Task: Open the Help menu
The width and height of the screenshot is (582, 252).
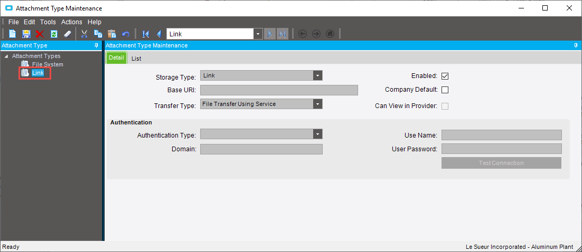Action: [95, 22]
